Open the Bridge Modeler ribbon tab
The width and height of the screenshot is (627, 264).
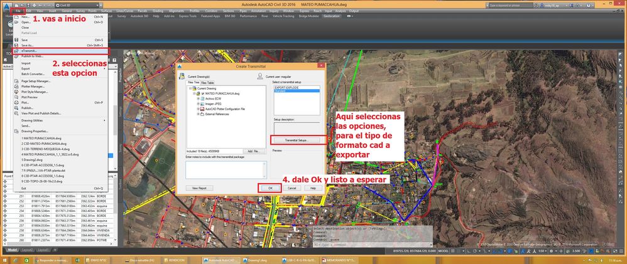308,16
